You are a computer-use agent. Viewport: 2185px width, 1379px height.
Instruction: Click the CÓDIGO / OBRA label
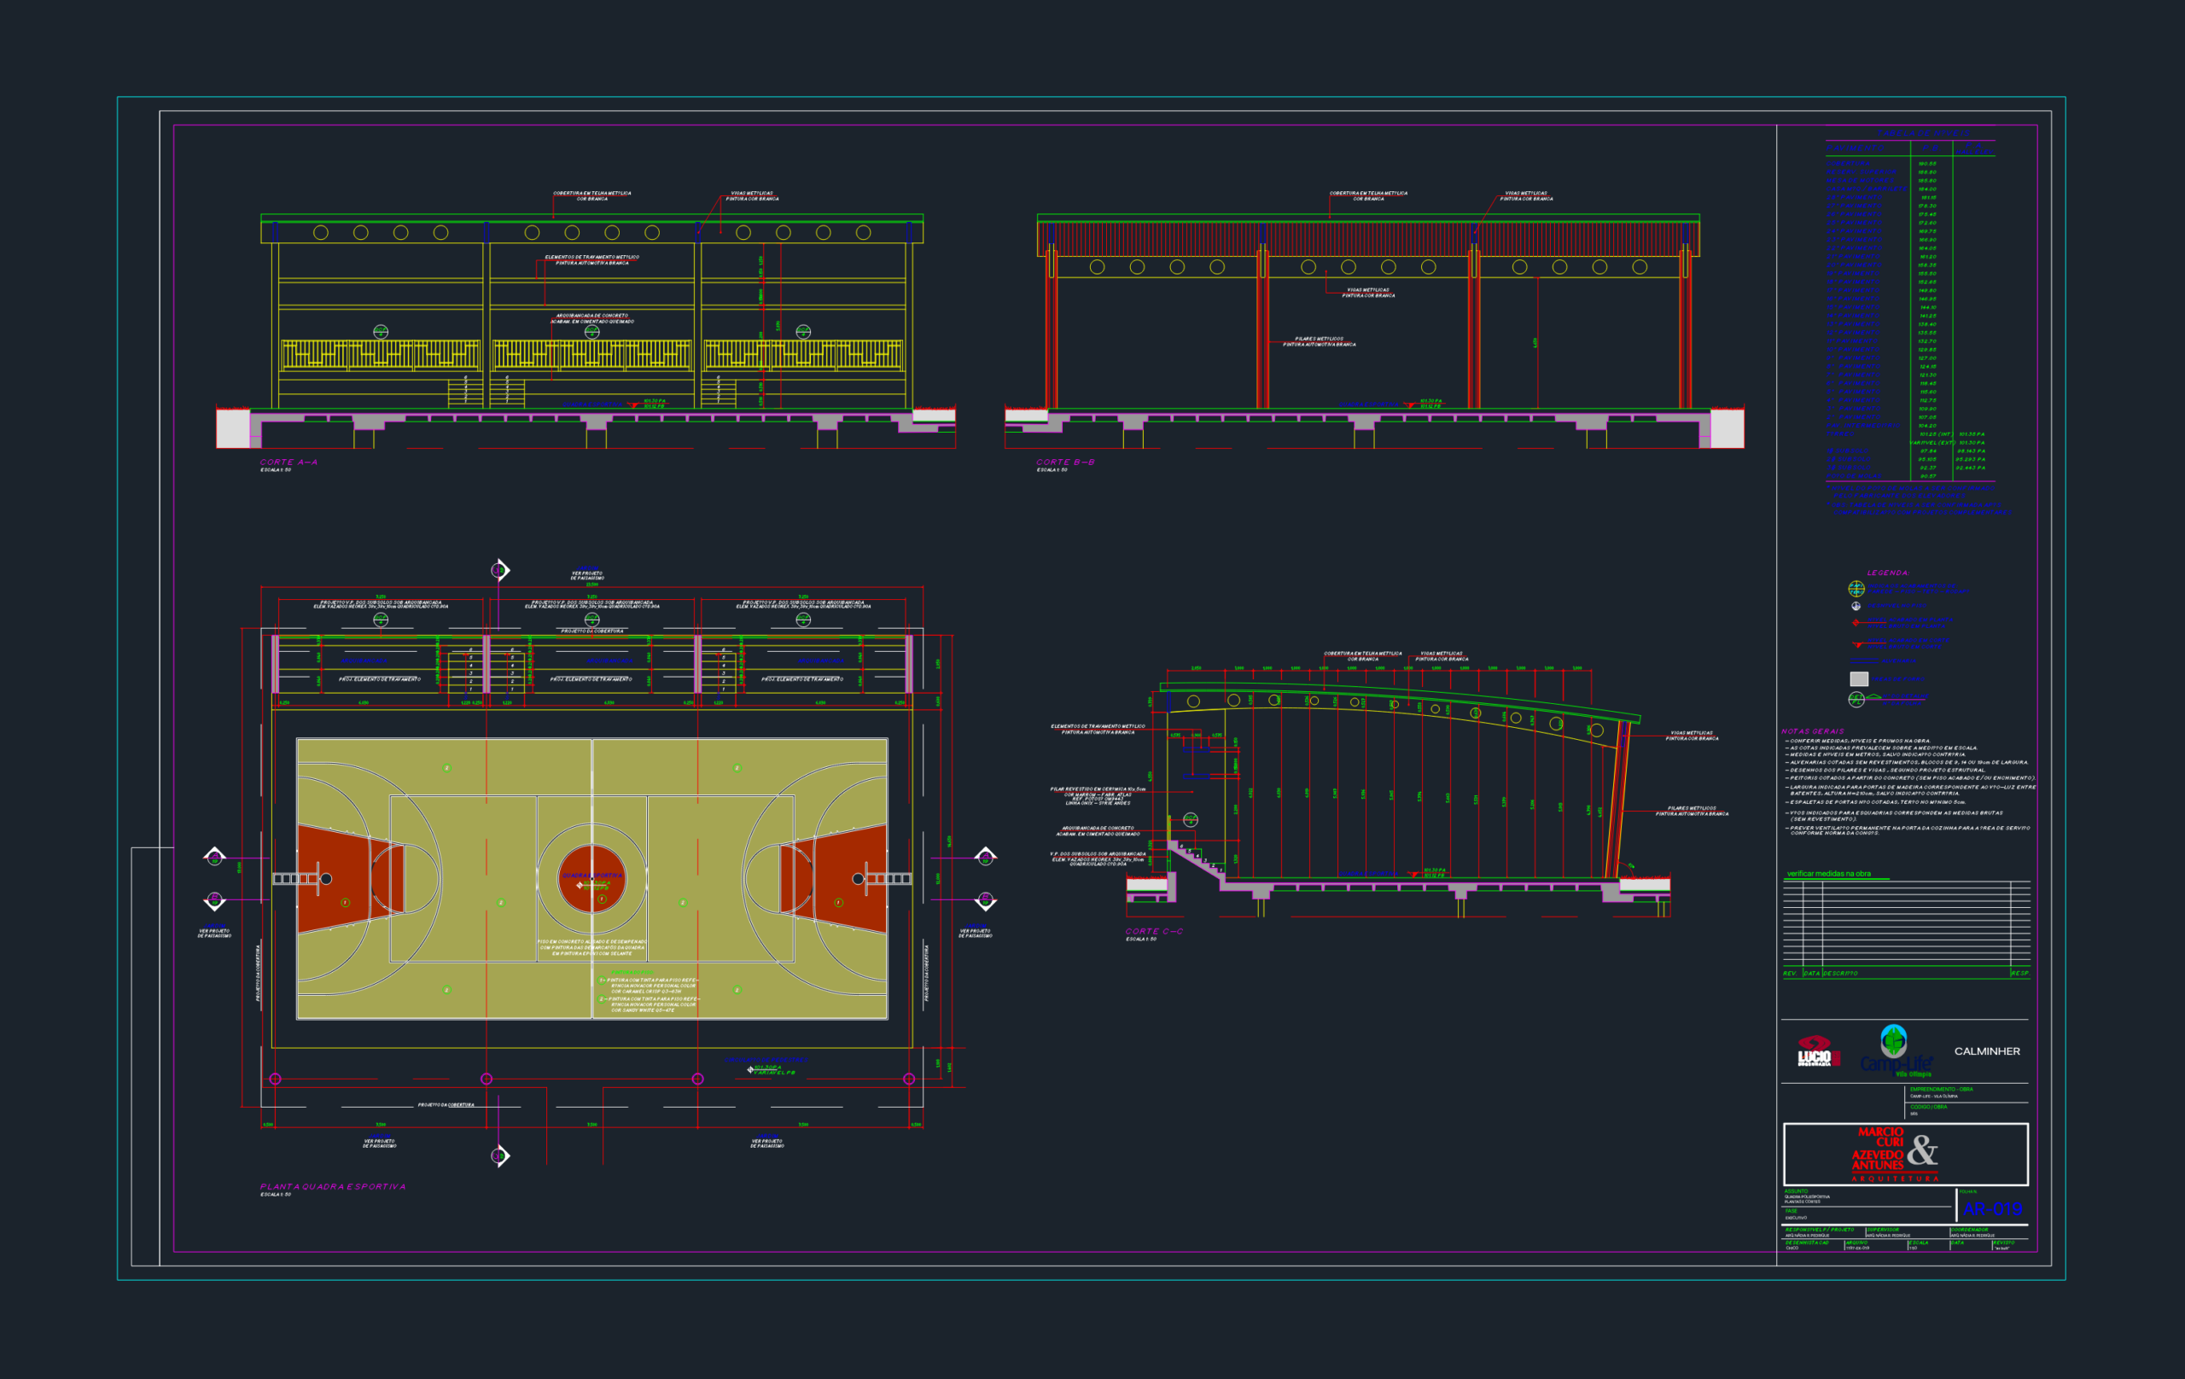click(1928, 1107)
